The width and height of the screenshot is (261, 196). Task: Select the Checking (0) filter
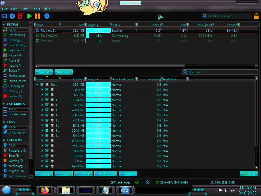pos(15,86)
